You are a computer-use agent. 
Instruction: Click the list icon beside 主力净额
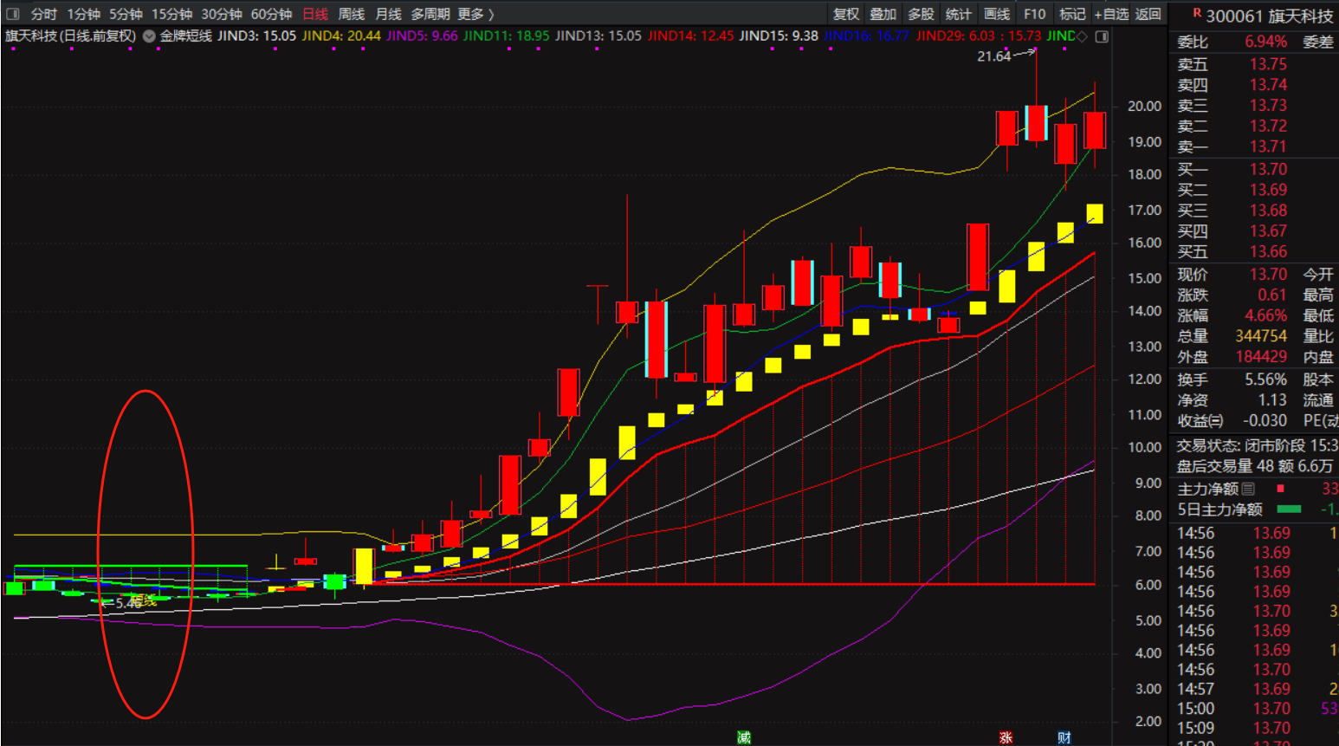pyautogui.click(x=1248, y=489)
